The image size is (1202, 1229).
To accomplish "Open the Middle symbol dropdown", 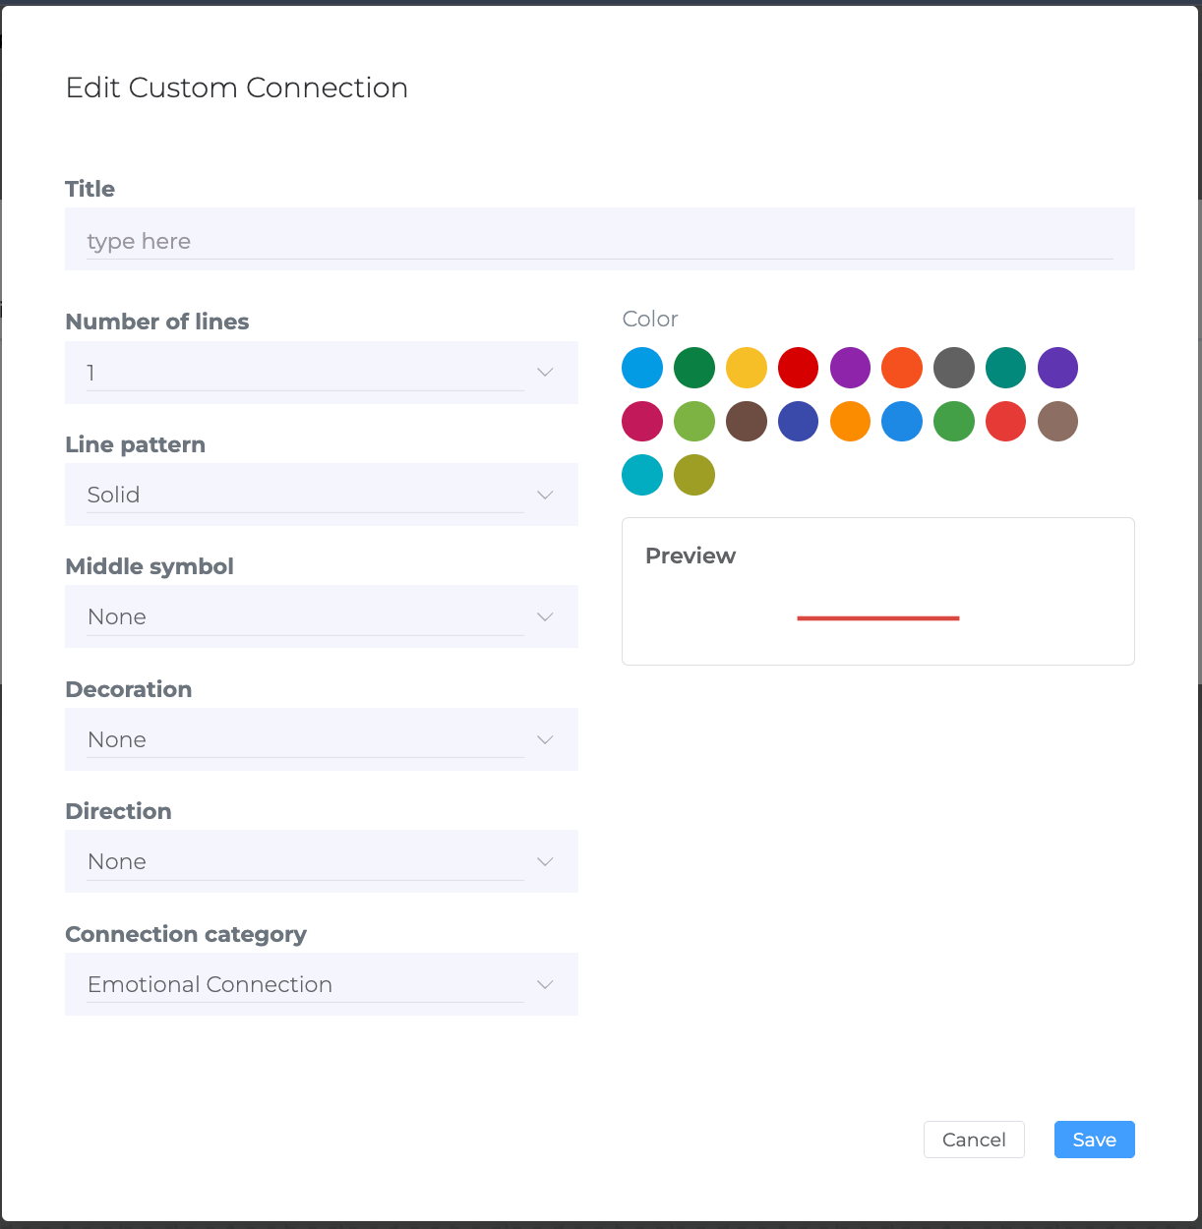I will coord(322,616).
